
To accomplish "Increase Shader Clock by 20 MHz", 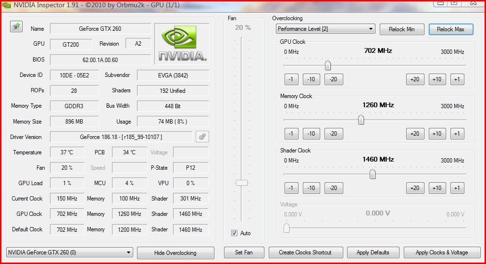I will 415,188.
